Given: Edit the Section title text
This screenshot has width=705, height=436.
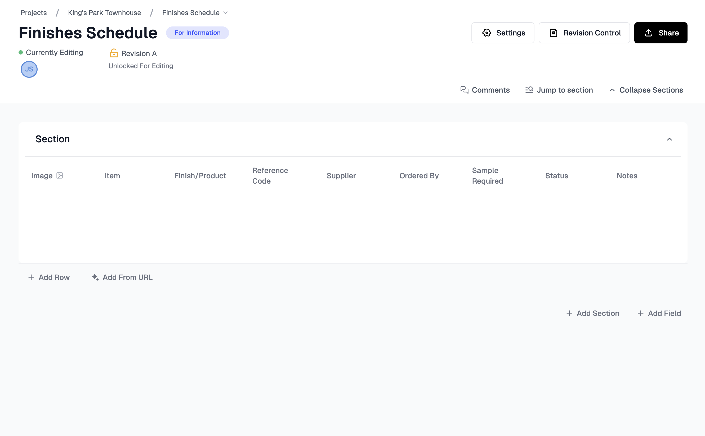Looking at the screenshot, I should tap(53, 139).
